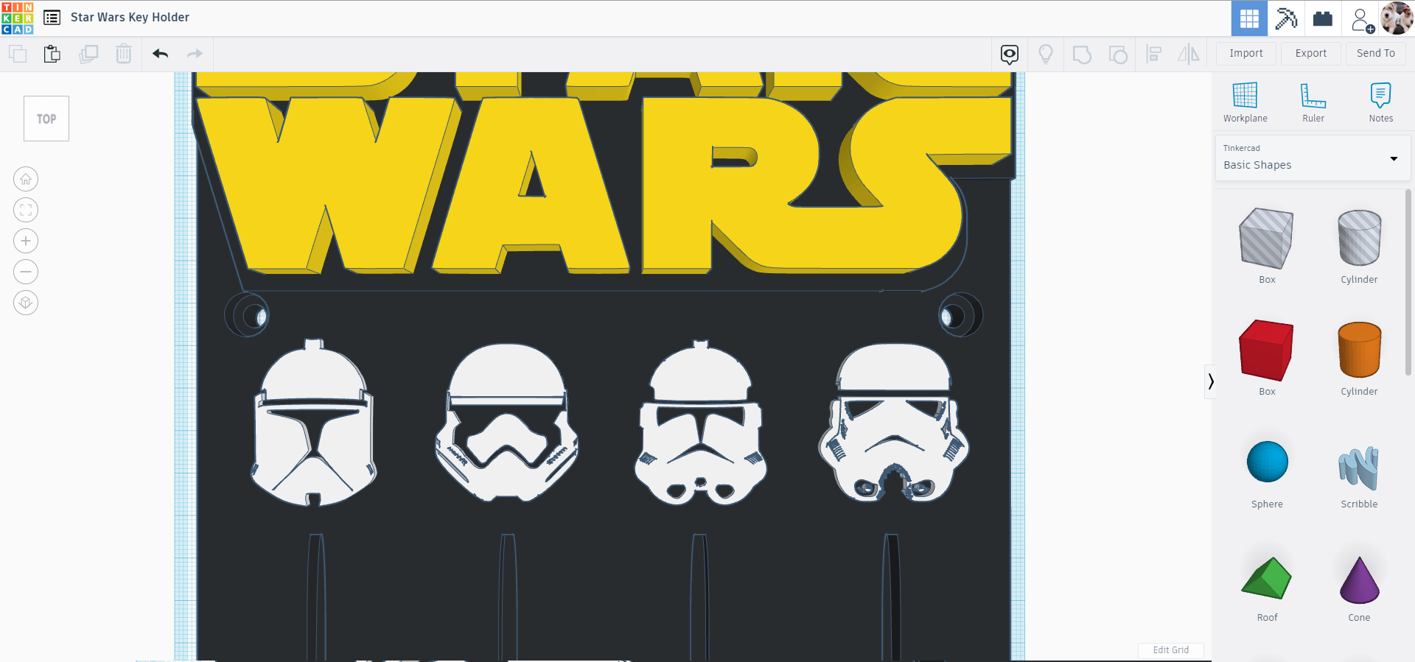This screenshot has width=1415, height=662.
Task: Click the Send To button
Action: click(x=1376, y=53)
